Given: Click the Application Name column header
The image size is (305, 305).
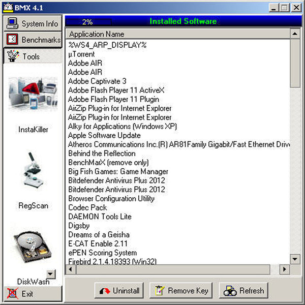Looking at the screenshot, I should [178, 34].
